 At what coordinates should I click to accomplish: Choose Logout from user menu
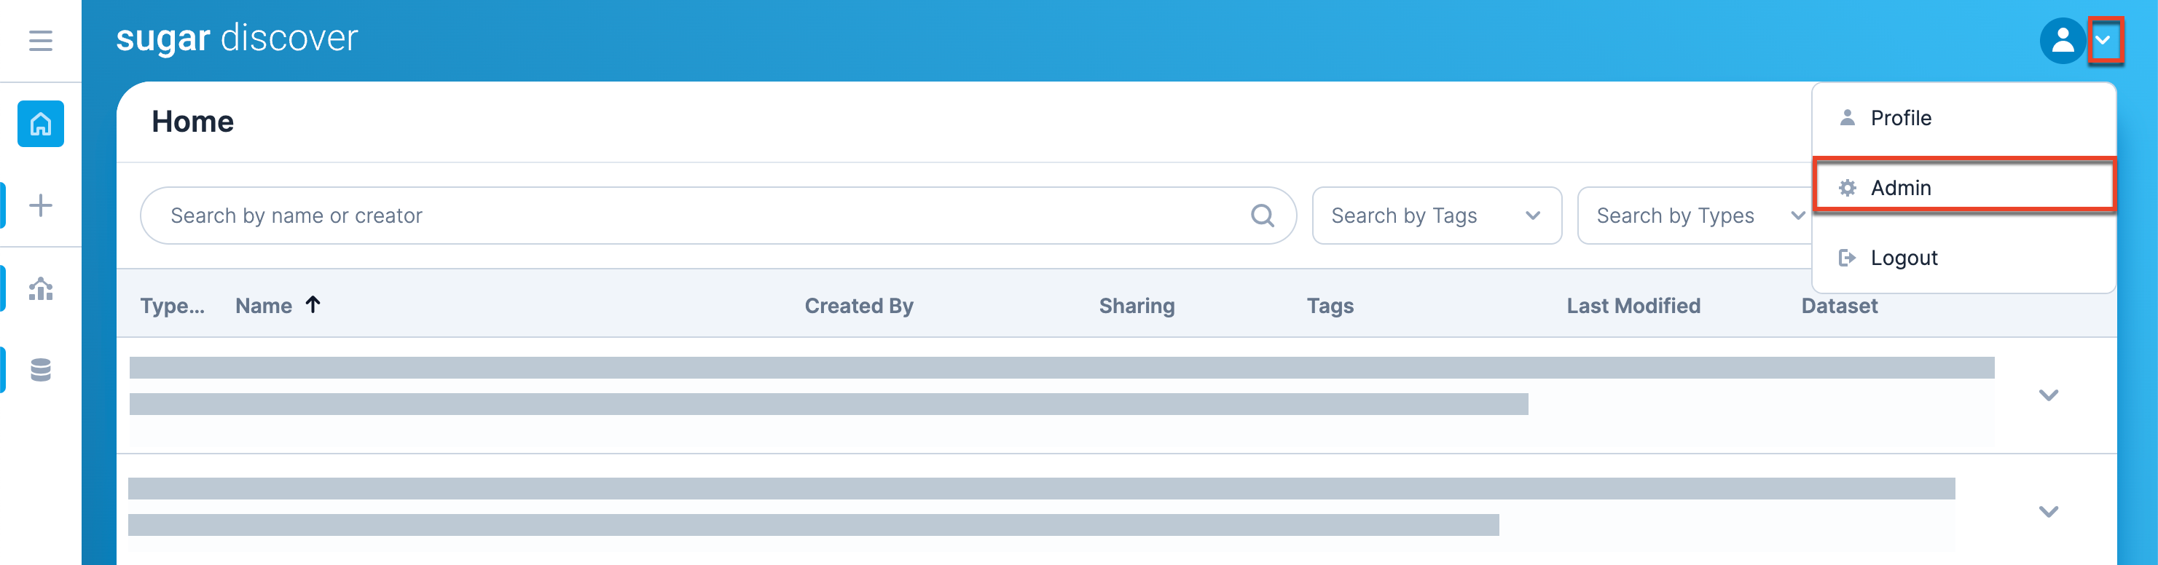point(1902,258)
